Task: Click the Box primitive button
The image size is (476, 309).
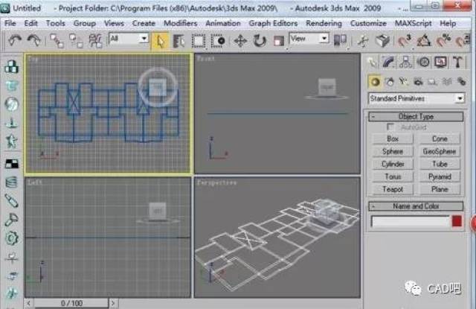Action: 393,138
